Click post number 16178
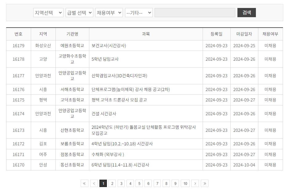The image size is (291, 191). pyautogui.click(x=18, y=59)
